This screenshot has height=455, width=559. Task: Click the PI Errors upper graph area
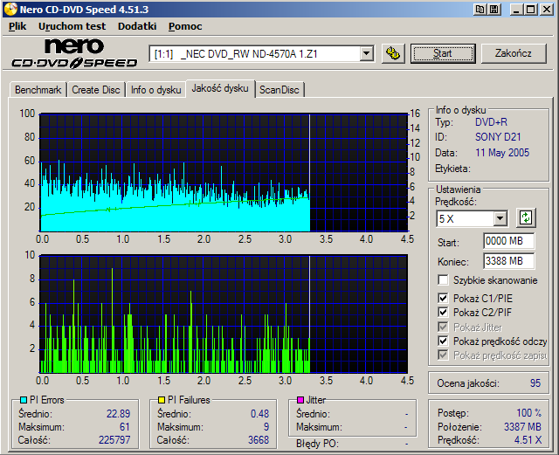click(224, 173)
